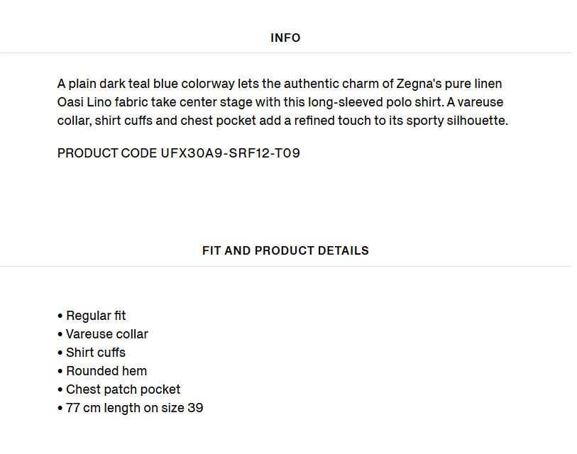Click the Rounded hem bullet item
This screenshot has height=454, width=577.
pos(102,371)
